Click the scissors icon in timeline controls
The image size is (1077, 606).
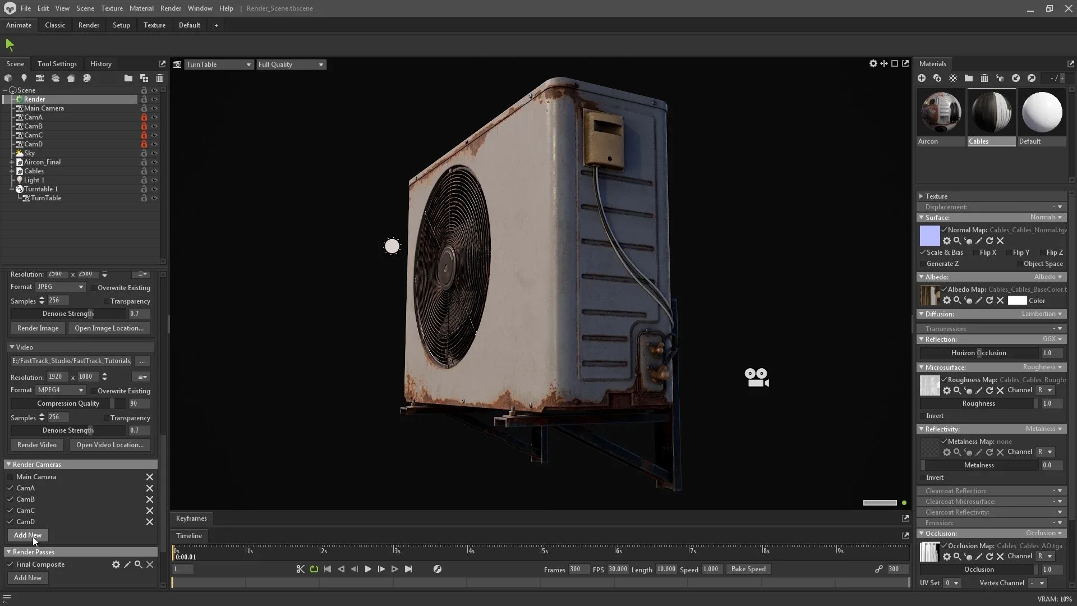[300, 569]
